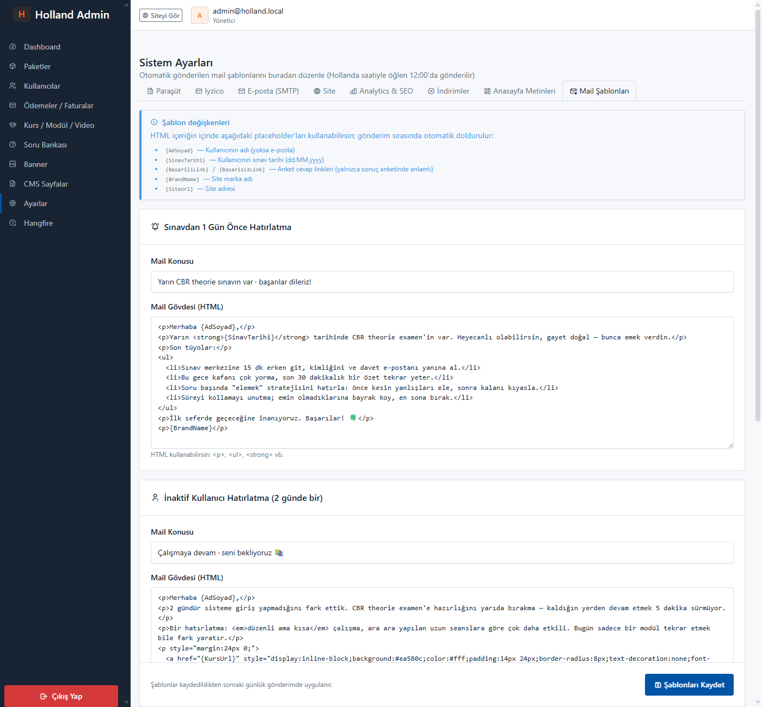762x707 pixels.
Task: Click the {SinavTarihi} placeholder text
Action: 186,160
